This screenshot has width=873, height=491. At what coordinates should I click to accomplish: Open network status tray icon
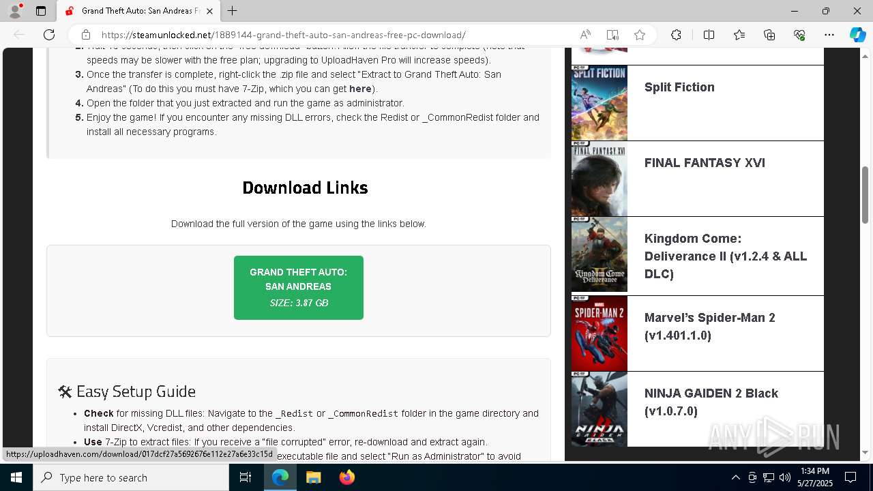pos(769,477)
